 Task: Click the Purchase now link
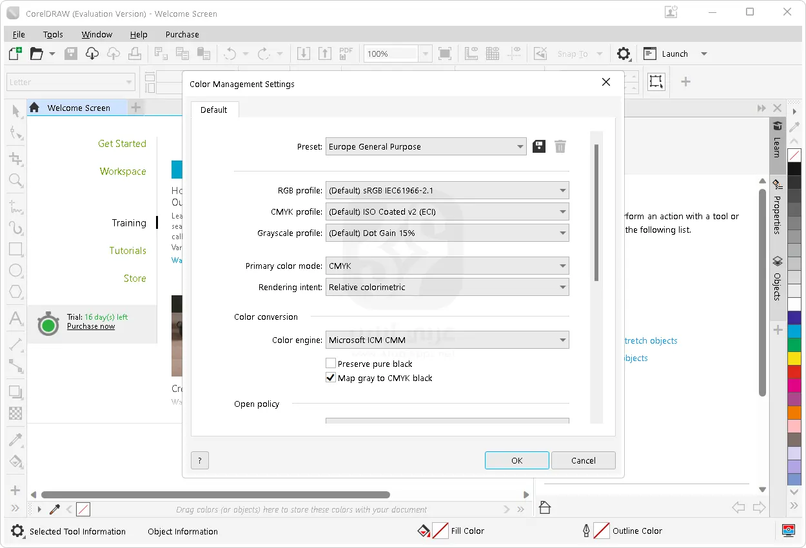pyautogui.click(x=91, y=326)
